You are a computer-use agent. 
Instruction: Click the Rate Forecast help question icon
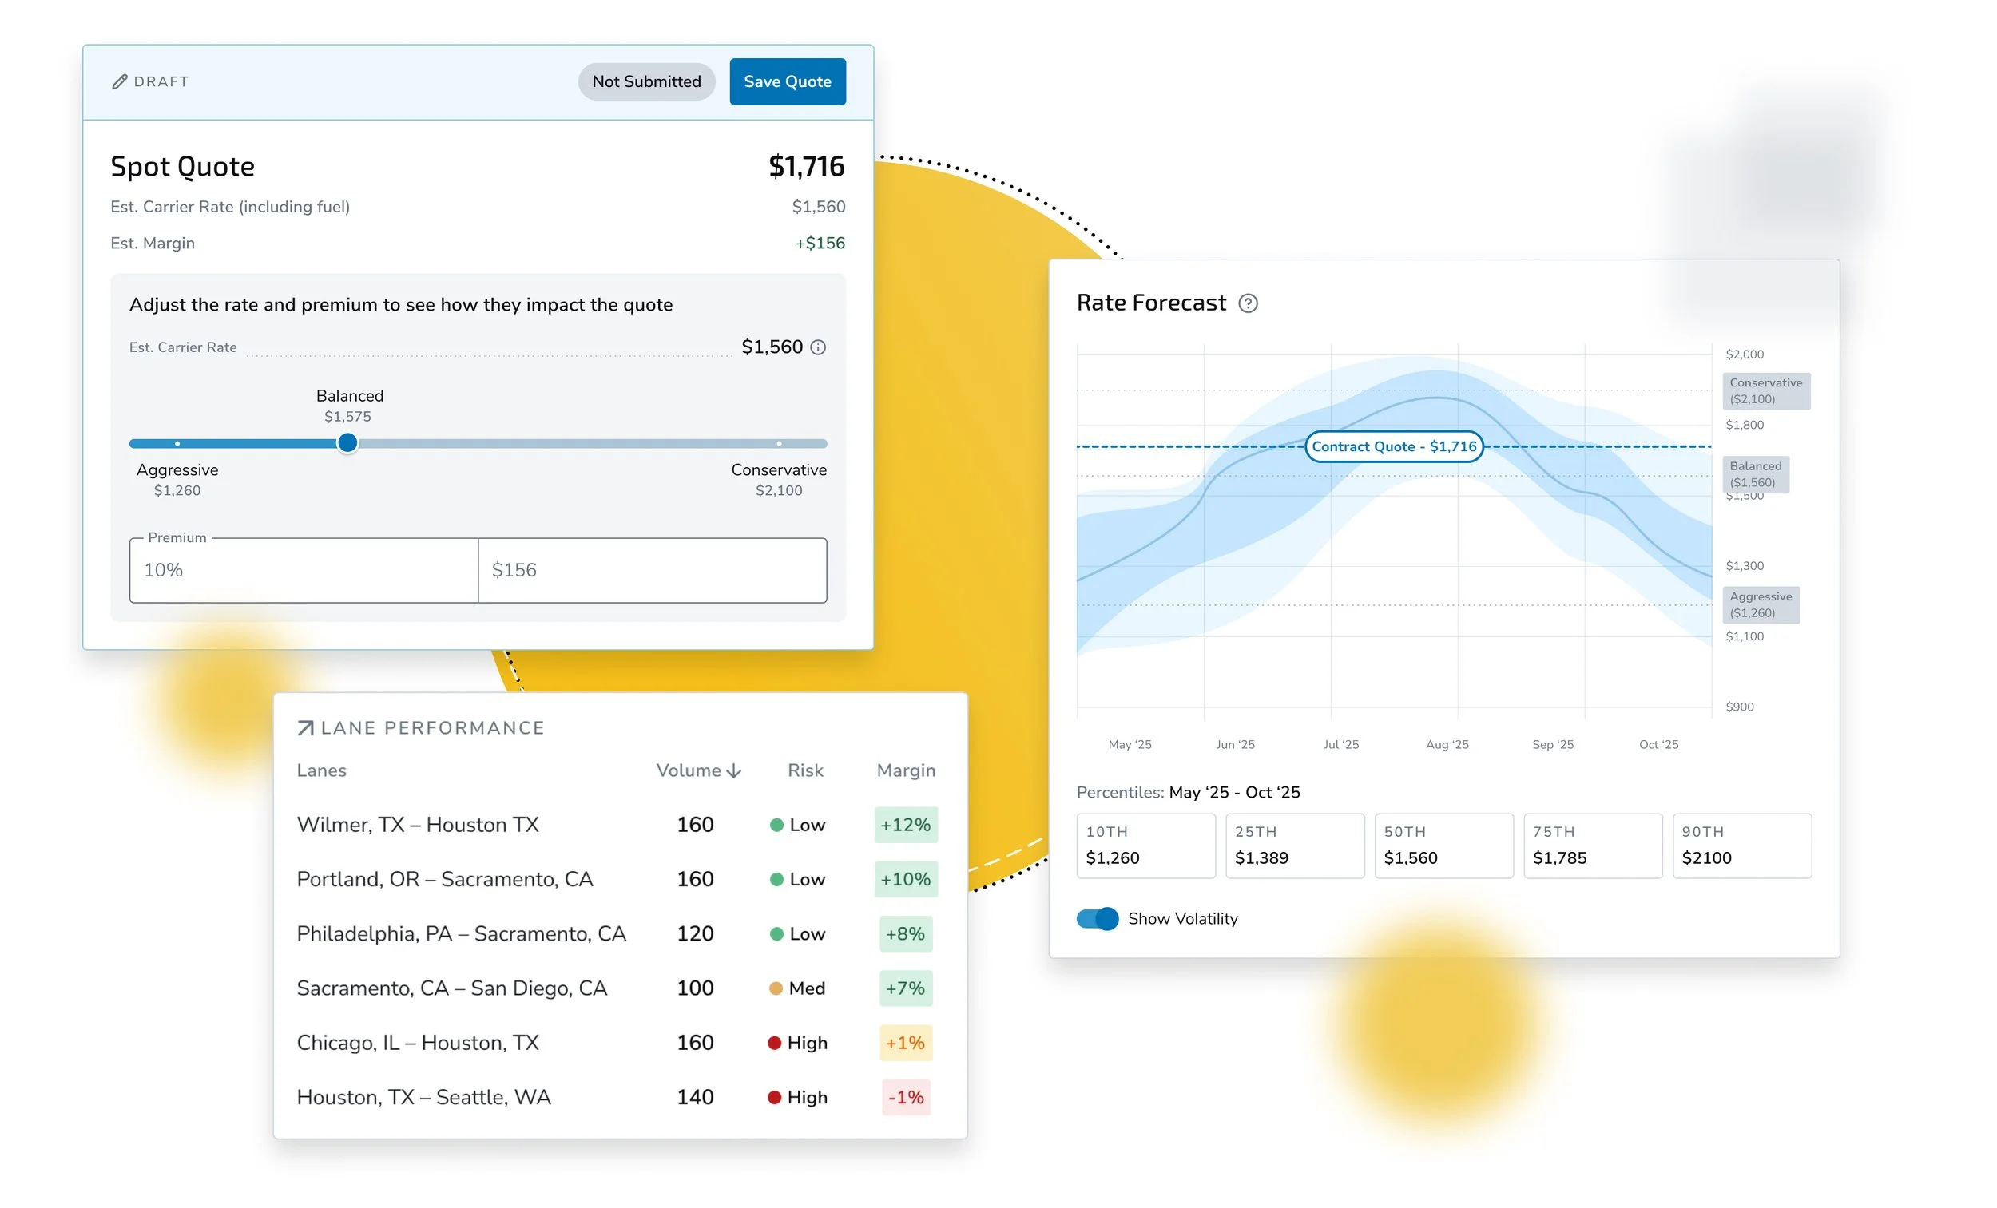1248,303
